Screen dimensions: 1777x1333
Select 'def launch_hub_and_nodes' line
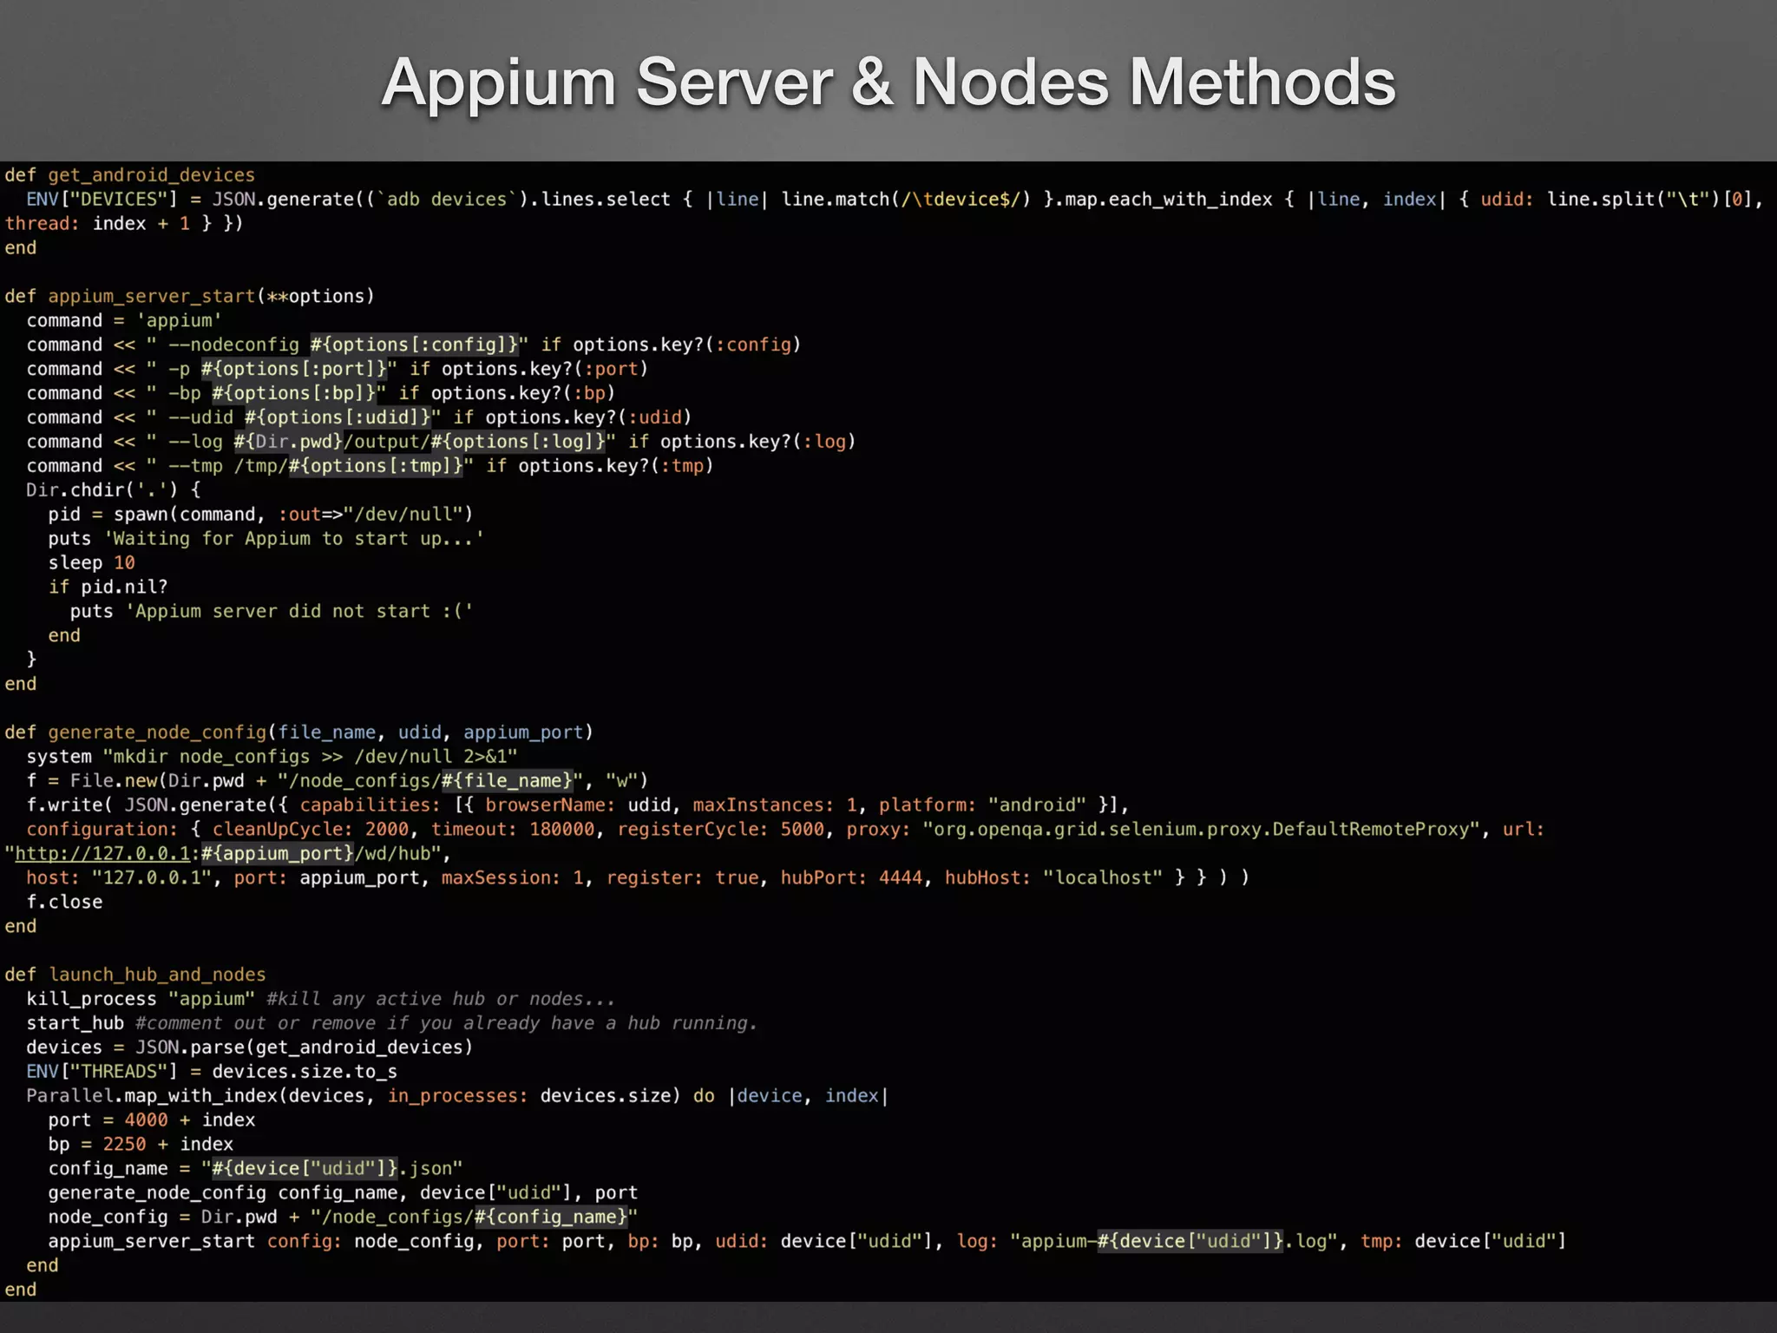[135, 975]
